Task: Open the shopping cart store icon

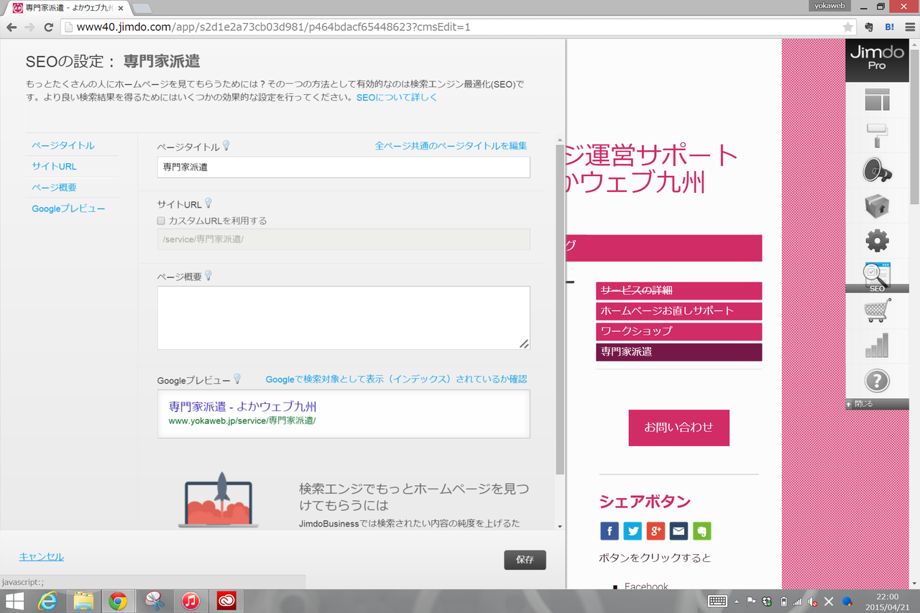Action: pos(877,310)
